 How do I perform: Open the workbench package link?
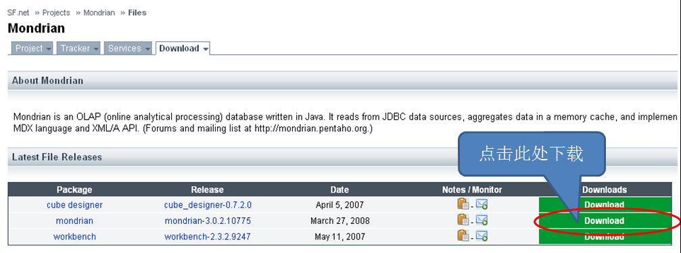click(x=74, y=237)
